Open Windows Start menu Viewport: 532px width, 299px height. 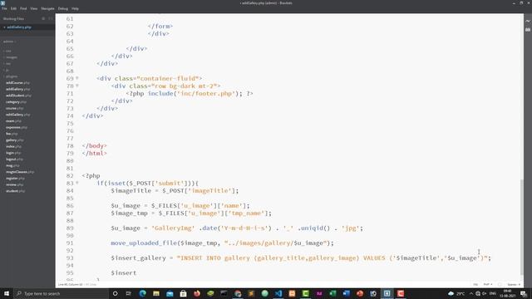pyautogui.click(x=7, y=293)
